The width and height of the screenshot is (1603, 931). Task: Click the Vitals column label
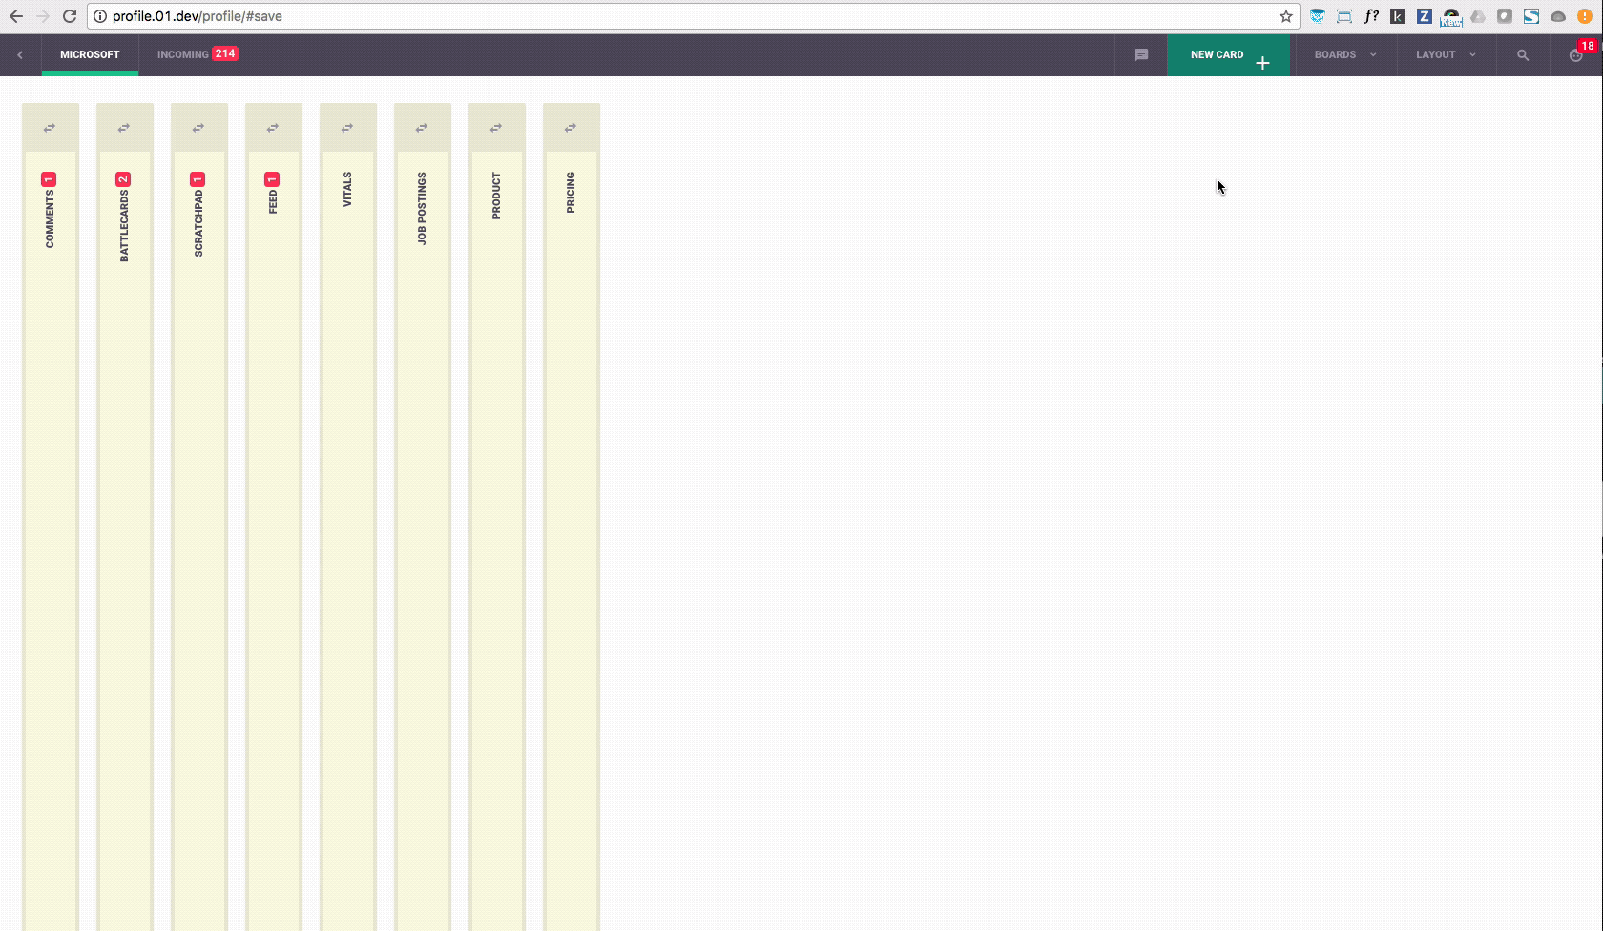[x=347, y=189]
